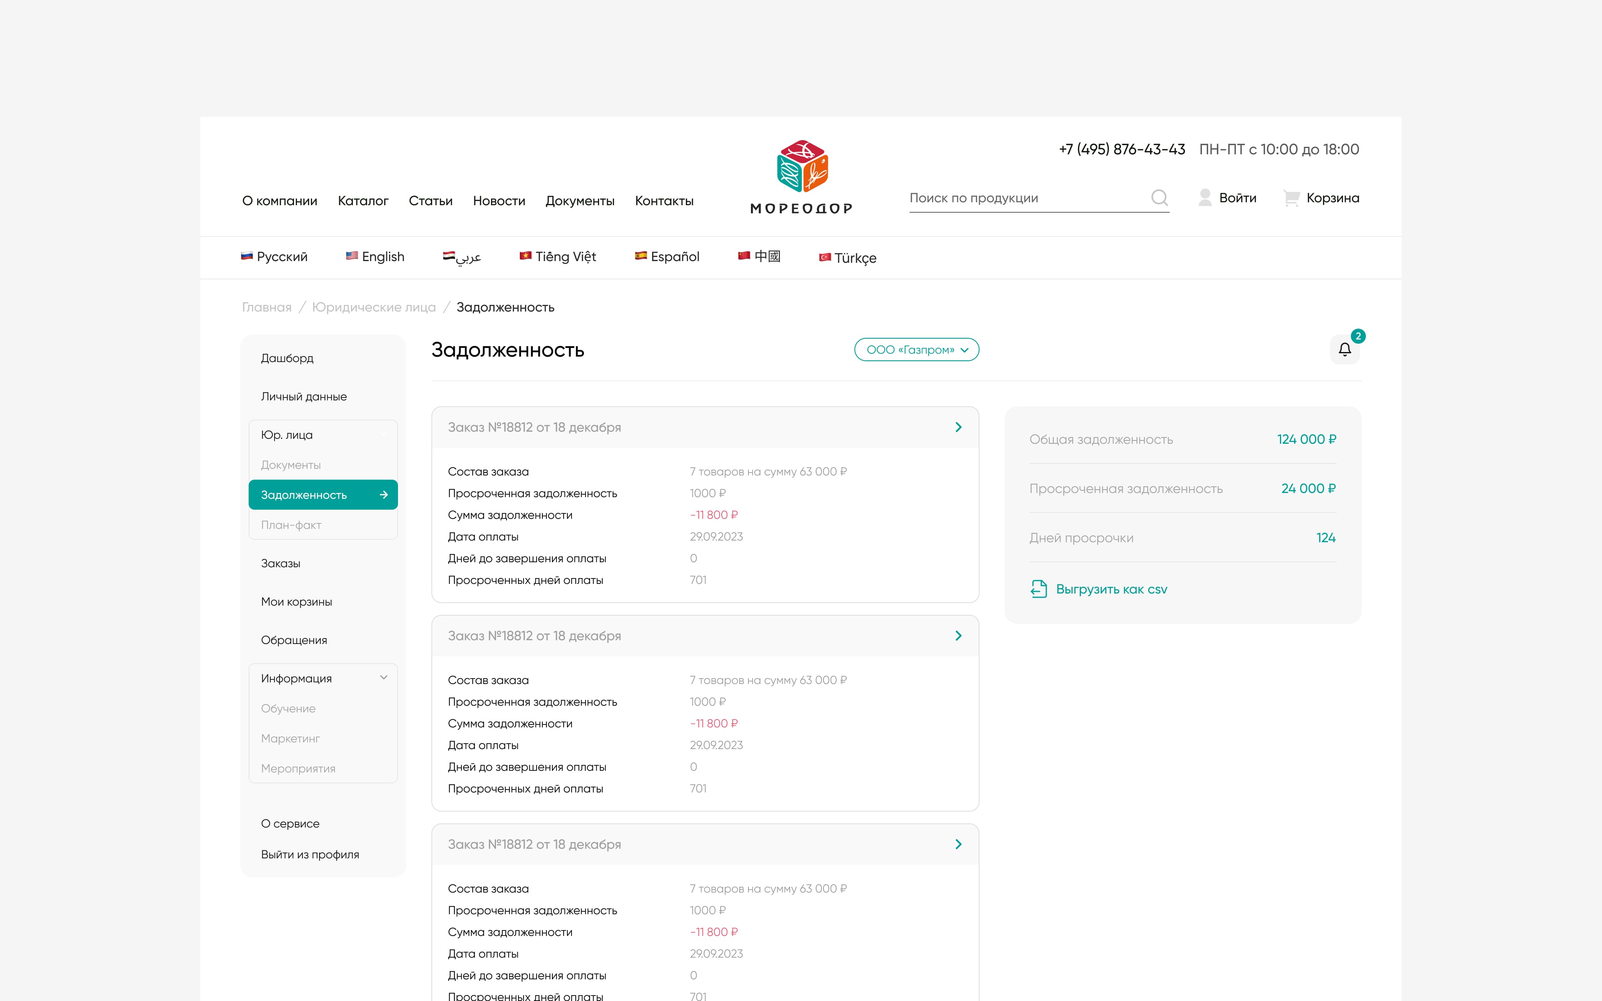Select the Türkçe flag icon
The height and width of the screenshot is (1001, 1602).
tap(825, 257)
